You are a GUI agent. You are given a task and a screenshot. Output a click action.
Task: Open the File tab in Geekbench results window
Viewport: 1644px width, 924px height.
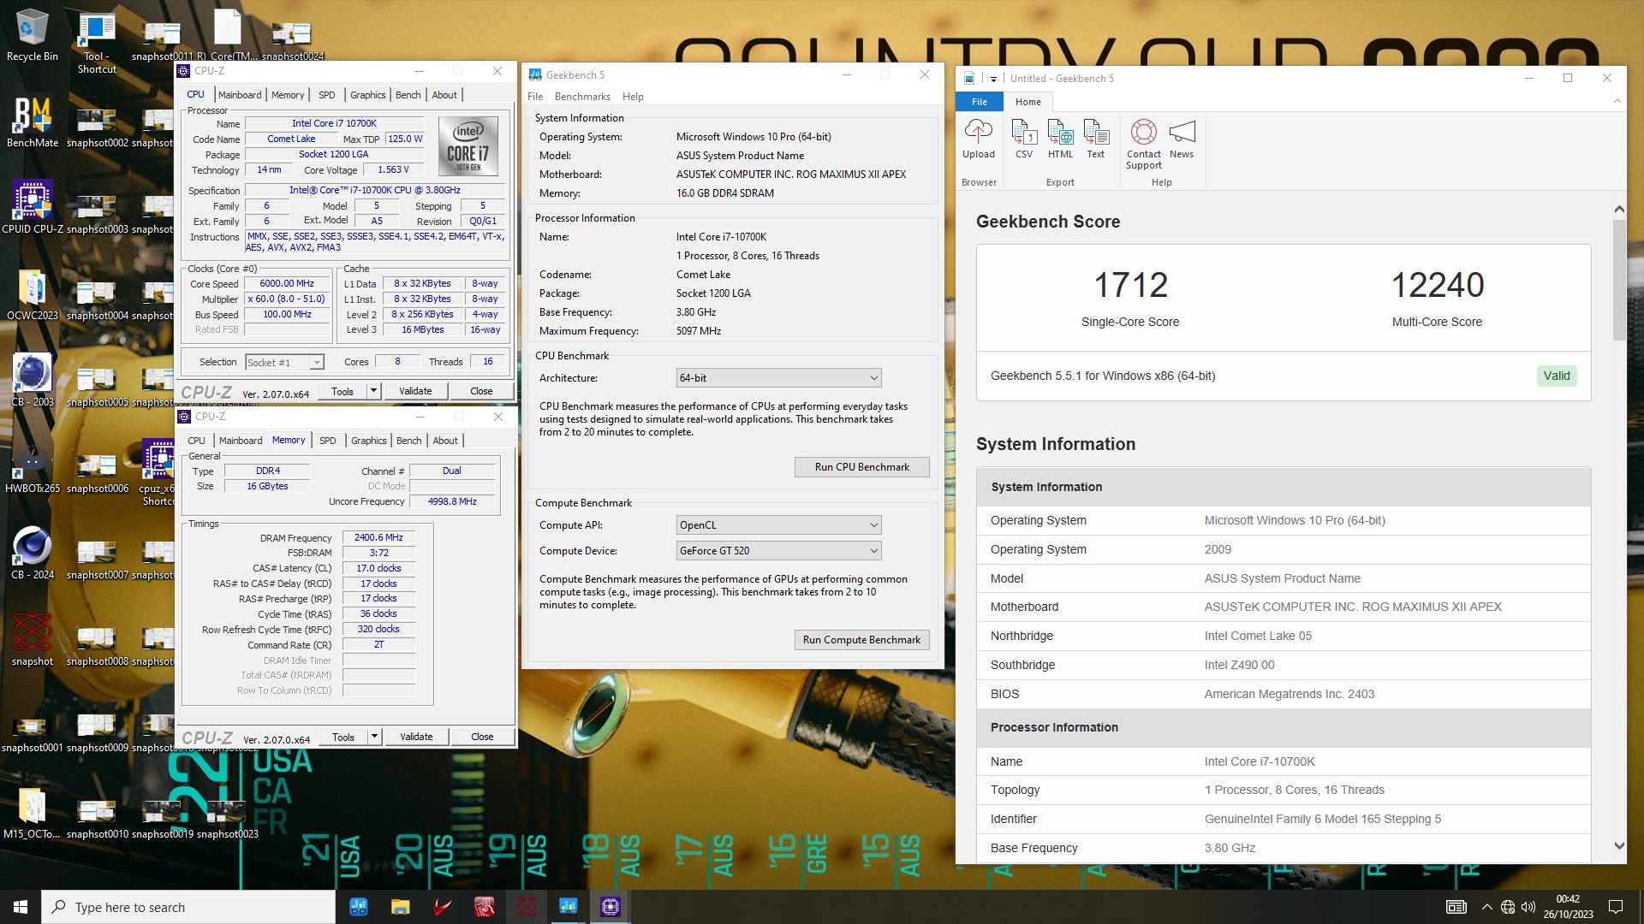coord(980,102)
